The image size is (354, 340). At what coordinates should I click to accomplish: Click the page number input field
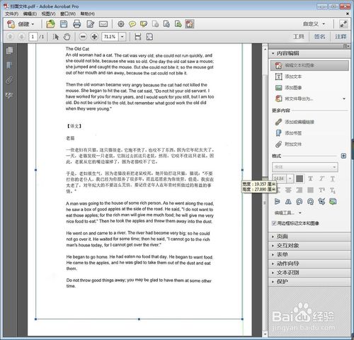[33, 37]
